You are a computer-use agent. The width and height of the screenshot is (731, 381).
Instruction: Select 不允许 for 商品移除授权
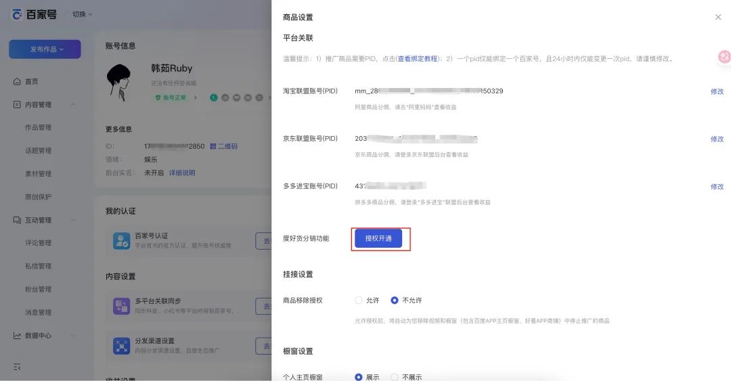395,300
